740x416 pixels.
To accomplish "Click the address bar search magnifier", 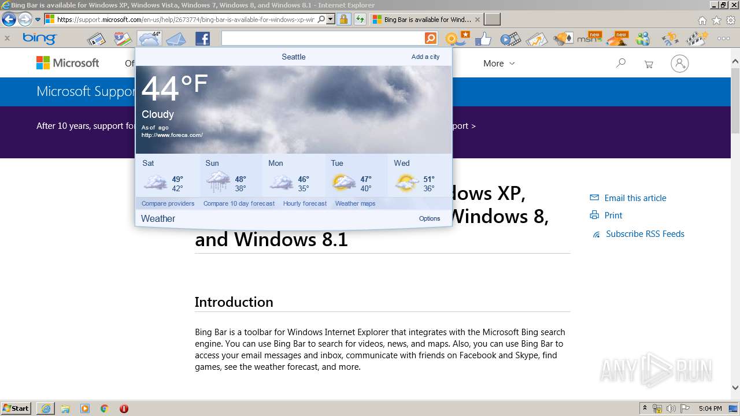I will tap(321, 19).
